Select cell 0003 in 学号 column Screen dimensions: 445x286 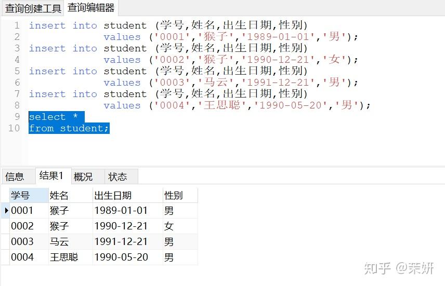click(29, 241)
